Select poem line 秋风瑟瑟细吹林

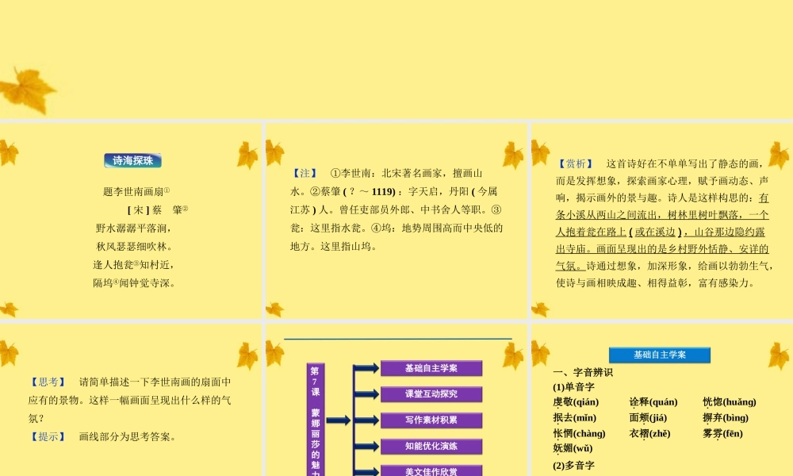click(135, 247)
